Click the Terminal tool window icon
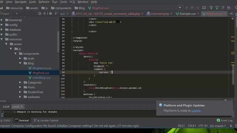The width and height of the screenshot is (237, 133). click(x=17, y=120)
